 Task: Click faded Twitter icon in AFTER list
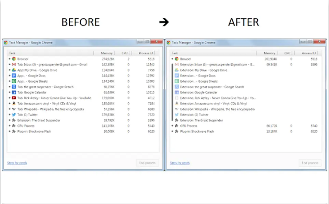[177, 115]
